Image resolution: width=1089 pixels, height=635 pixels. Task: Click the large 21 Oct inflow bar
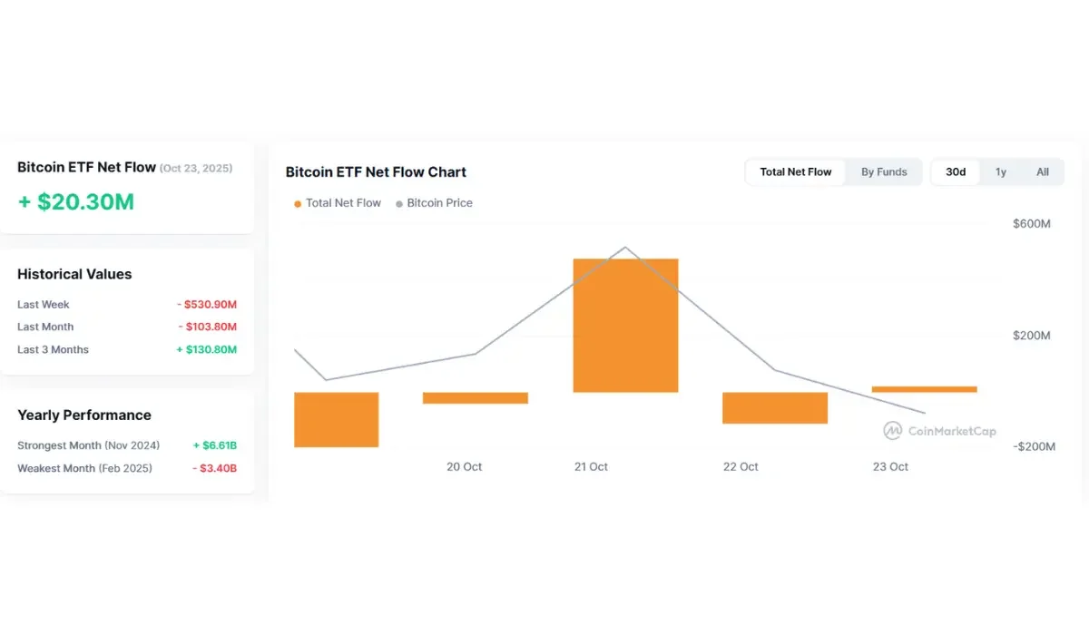click(x=625, y=325)
